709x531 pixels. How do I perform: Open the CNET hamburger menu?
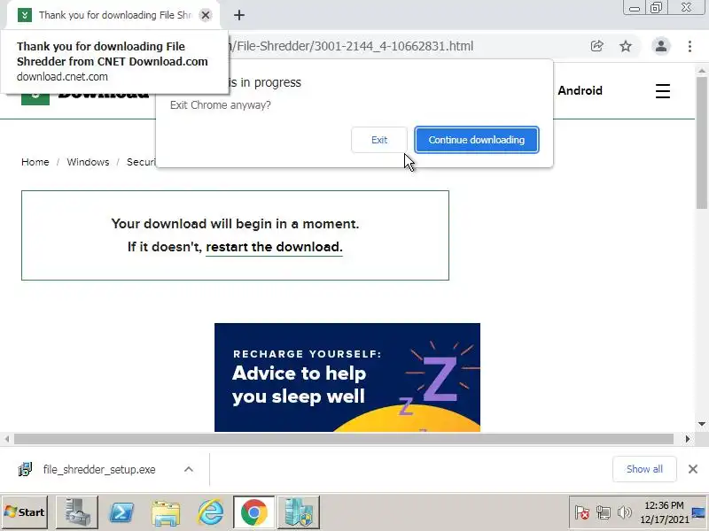tap(663, 91)
